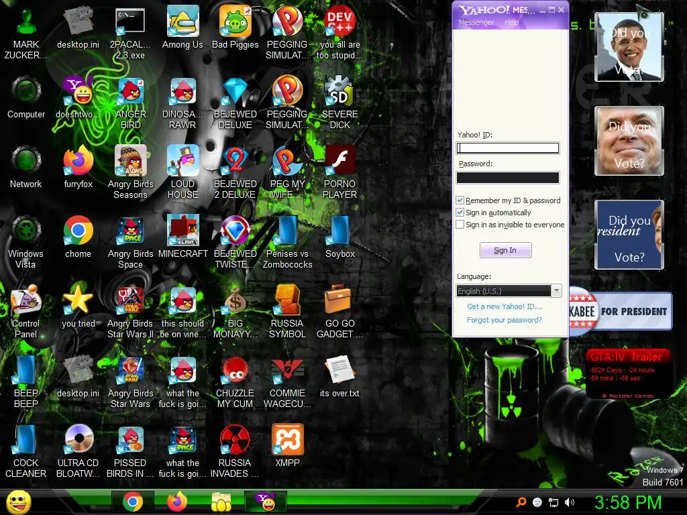Click the GTA:IV Trailer countdown gadget
This screenshot has height=515, width=687.
click(629, 374)
